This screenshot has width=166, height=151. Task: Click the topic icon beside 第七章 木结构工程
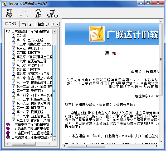click(14, 65)
